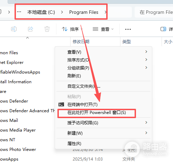Click the Rename icon in toolbar
173x163 pixels.
[x=14, y=29]
